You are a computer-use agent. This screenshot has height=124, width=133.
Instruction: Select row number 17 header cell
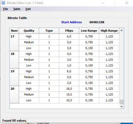coord(14,42)
